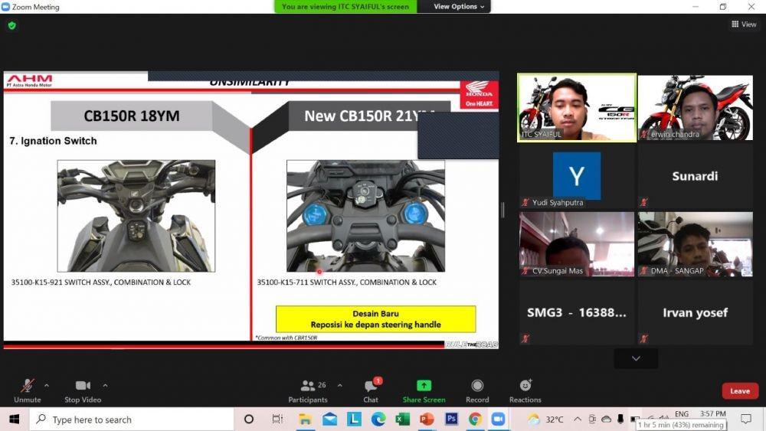Select CV.Sungai Mas video tile

pos(577,244)
